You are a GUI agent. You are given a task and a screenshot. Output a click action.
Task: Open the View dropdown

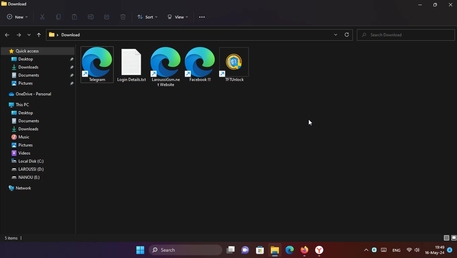tap(178, 17)
